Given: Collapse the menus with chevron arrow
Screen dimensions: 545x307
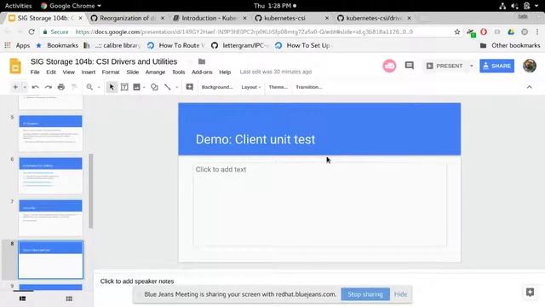Looking at the screenshot, I should pyautogui.click(x=530, y=87).
